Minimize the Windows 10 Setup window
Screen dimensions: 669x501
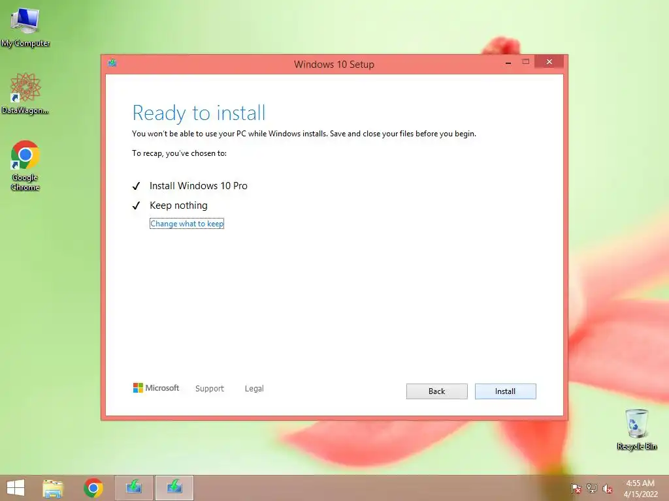pyautogui.click(x=508, y=63)
